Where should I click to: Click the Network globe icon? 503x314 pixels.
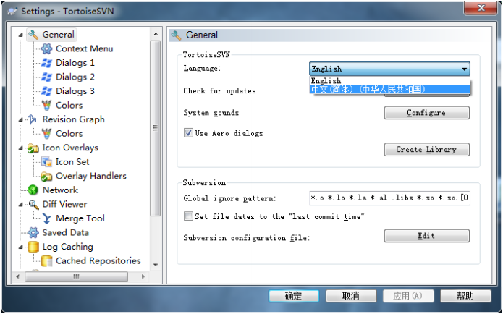(x=33, y=190)
